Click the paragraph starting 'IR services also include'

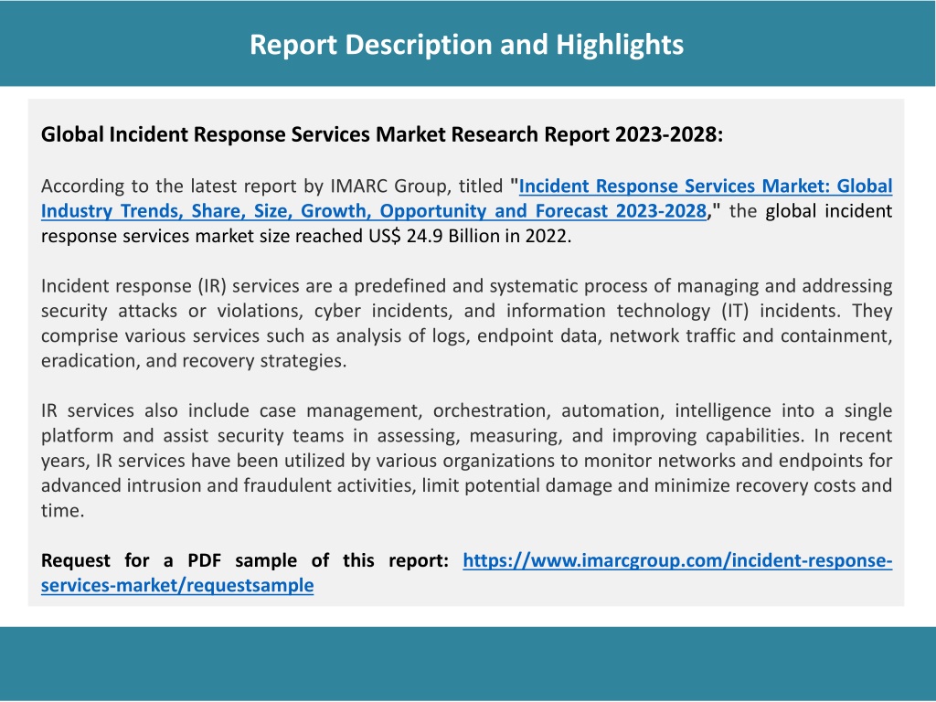467,461
